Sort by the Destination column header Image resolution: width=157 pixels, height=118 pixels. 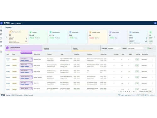tap(90, 54)
